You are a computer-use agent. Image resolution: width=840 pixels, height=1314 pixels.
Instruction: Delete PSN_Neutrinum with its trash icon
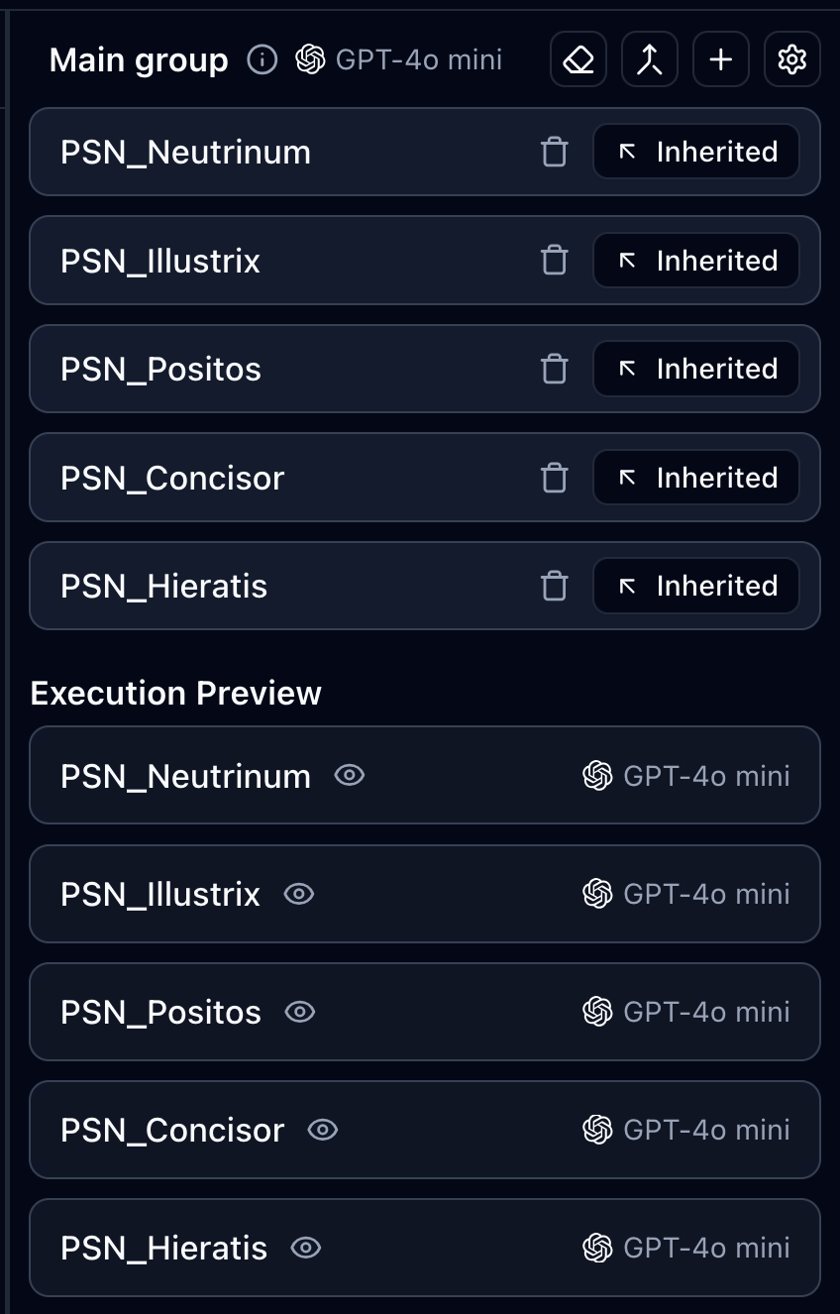(x=555, y=152)
